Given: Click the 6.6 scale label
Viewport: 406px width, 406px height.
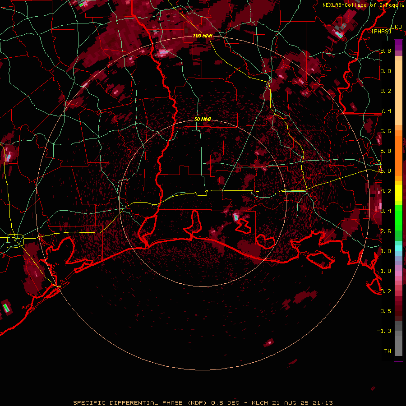Looking at the screenshot, I should tap(386, 131).
